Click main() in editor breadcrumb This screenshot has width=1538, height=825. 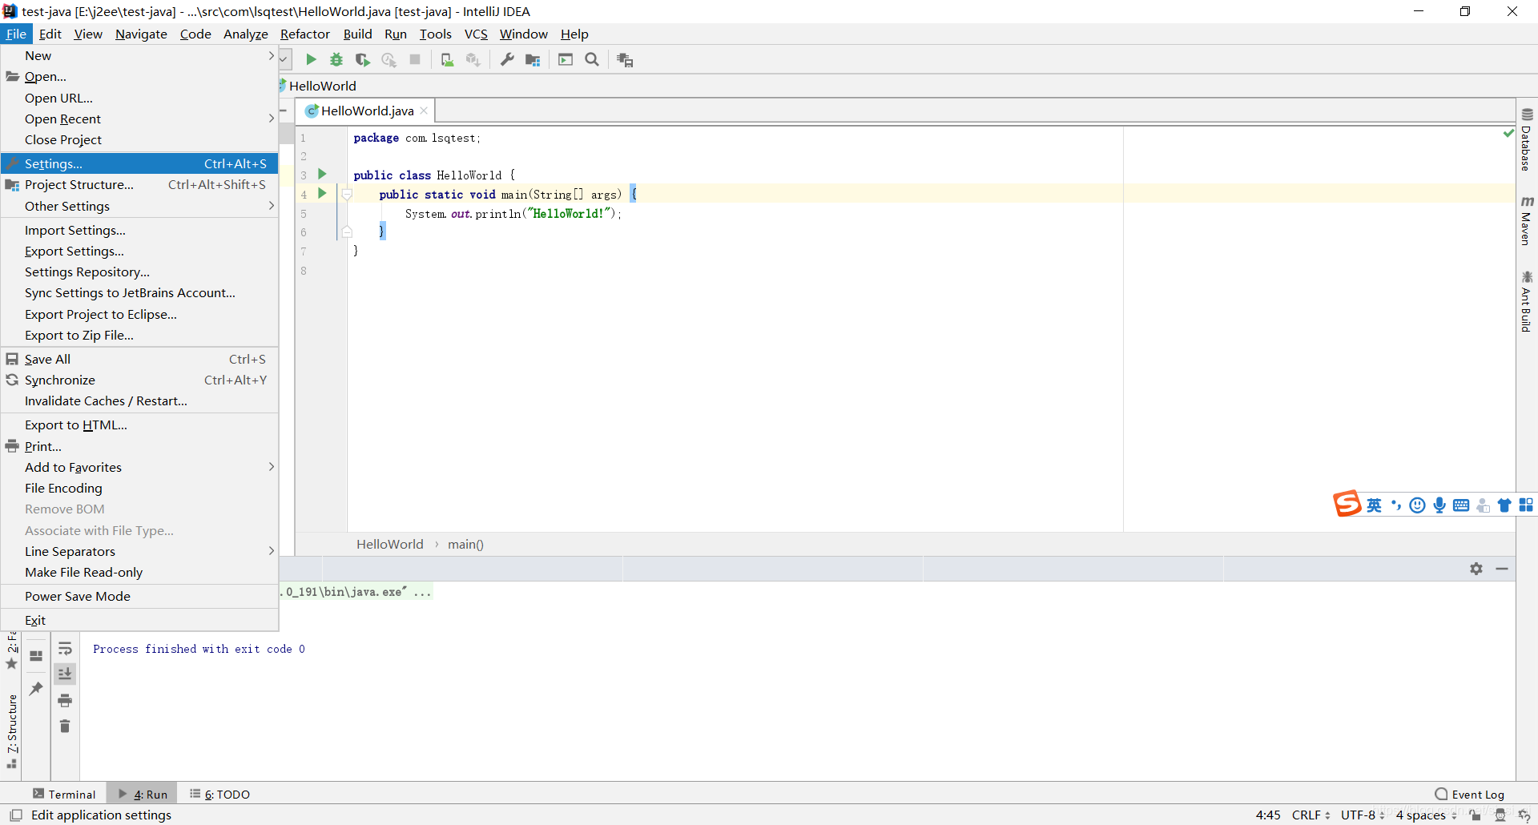465,544
